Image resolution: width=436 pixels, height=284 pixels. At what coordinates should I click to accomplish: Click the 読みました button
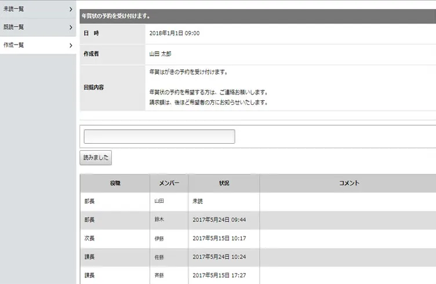pos(96,158)
